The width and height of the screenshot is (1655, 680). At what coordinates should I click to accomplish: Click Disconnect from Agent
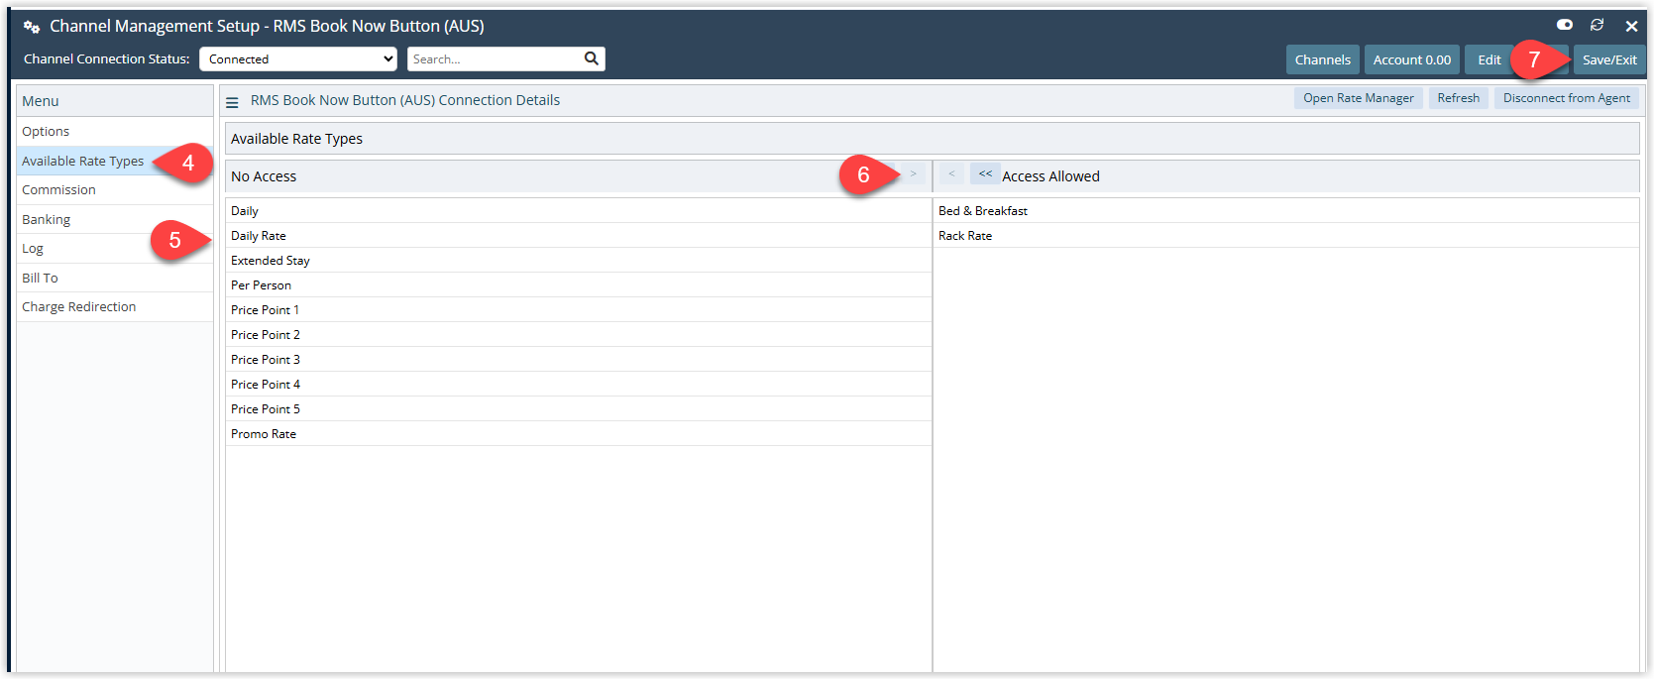click(x=1567, y=98)
